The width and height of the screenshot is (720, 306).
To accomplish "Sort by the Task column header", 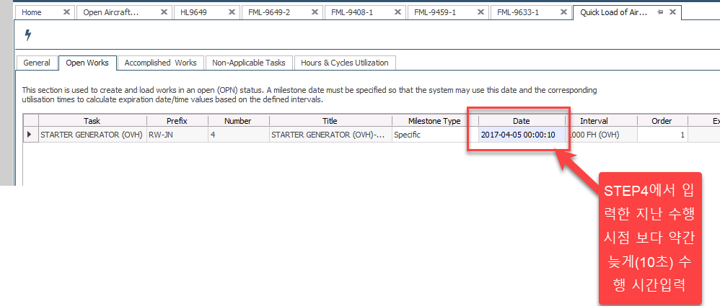I will click(x=92, y=121).
